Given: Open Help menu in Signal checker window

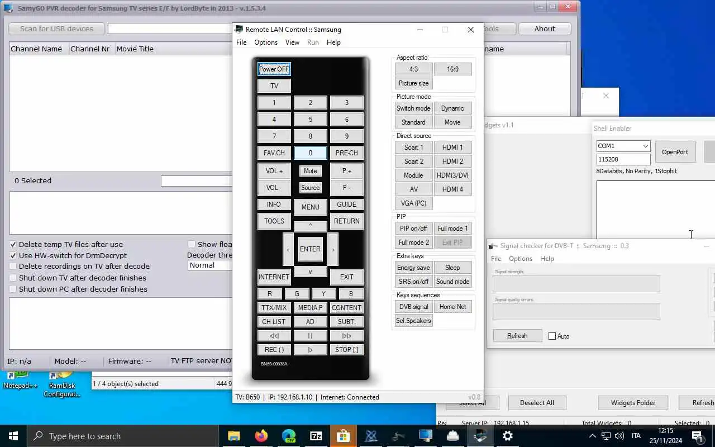Looking at the screenshot, I should [x=547, y=259].
